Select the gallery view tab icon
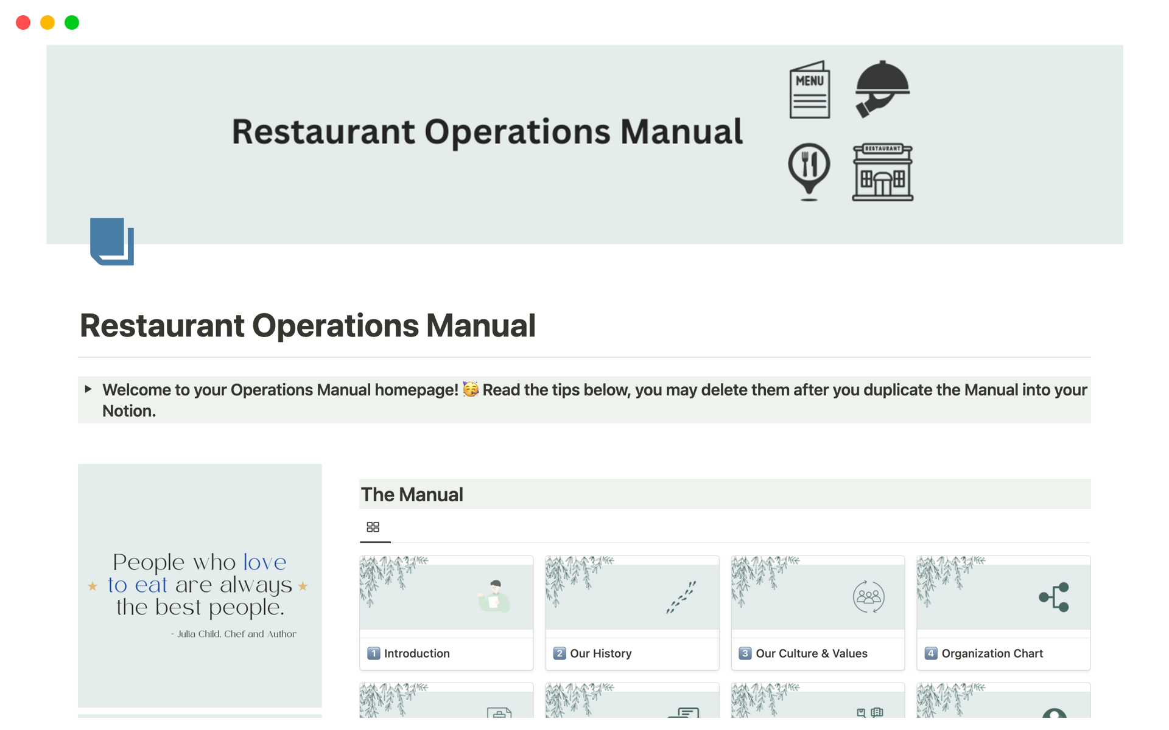 coord(373,527)
